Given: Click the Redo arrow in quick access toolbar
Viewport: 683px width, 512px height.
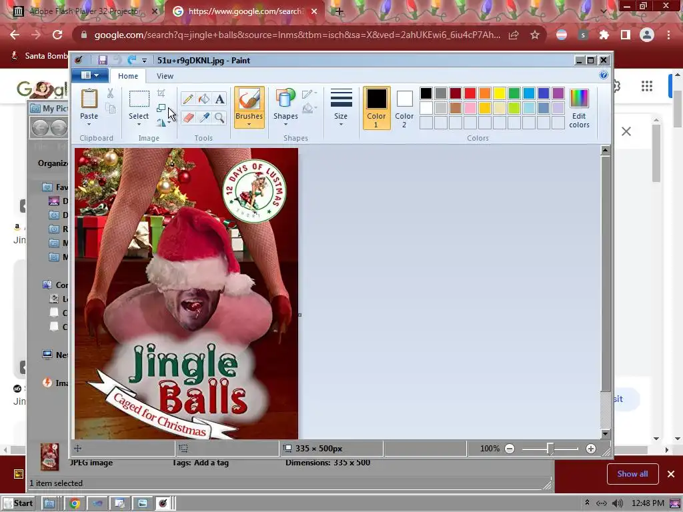Looking at the screenshot, I should pos(132,61).
